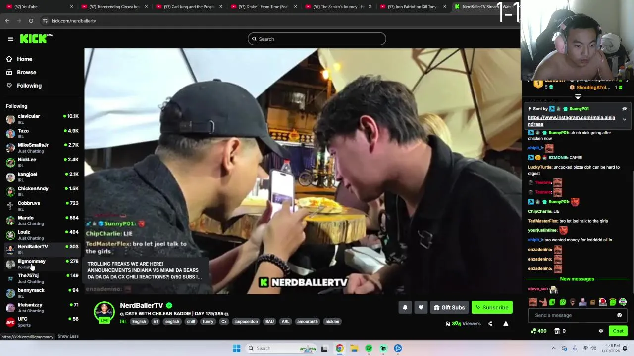Open Spotify from taskbar

369,348
